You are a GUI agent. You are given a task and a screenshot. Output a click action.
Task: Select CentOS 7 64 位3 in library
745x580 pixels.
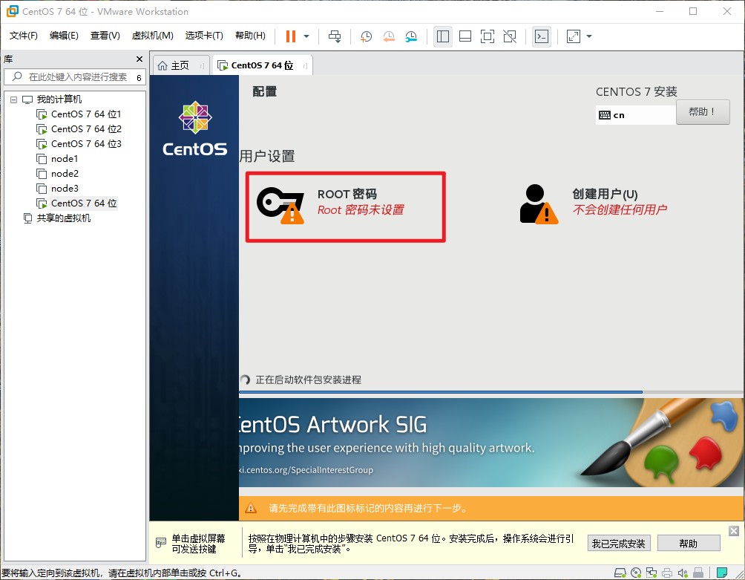pos(87,143)
